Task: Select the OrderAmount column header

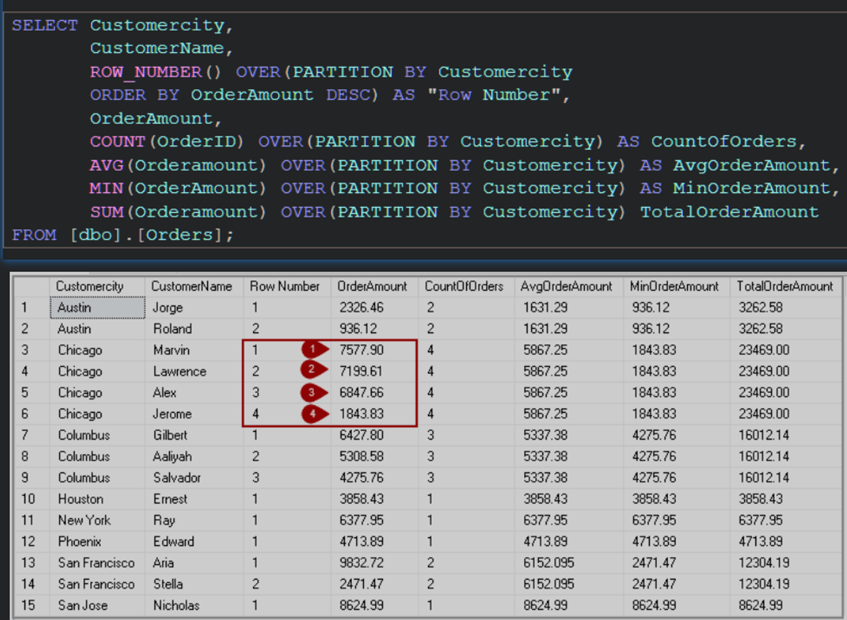Action: (374, 286)
